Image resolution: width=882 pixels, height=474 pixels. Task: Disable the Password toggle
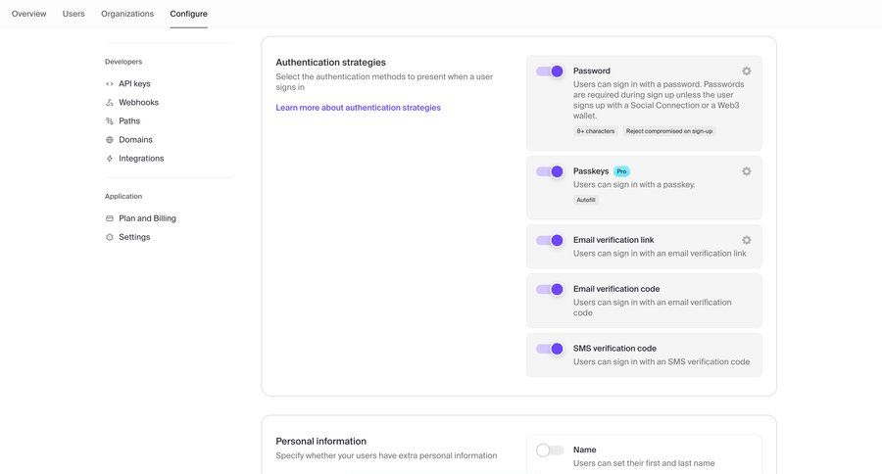click(x=550, y=71)
